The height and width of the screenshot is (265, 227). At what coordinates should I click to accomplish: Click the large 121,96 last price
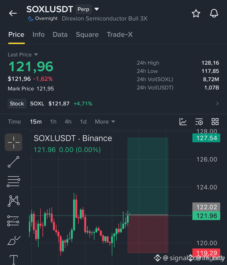pos(31,66)
